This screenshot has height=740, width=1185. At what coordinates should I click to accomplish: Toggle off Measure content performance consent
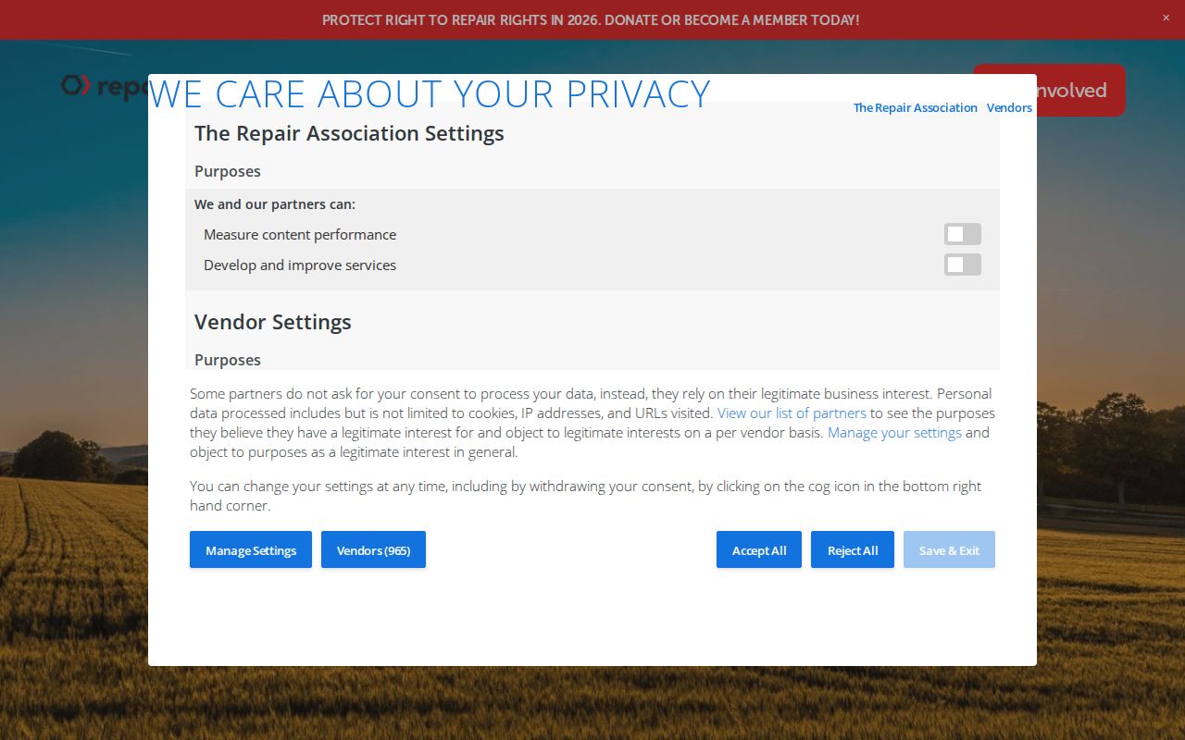[x=962, y=234]
